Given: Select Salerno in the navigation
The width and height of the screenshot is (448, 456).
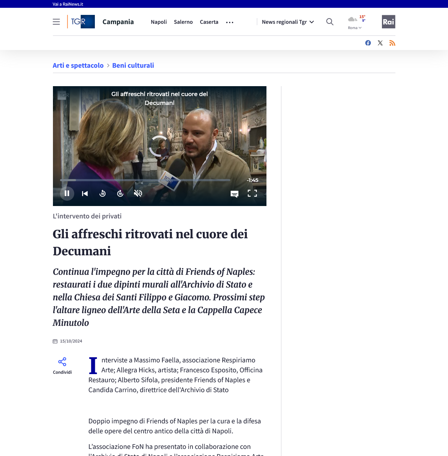Looking at the screenshot, I should pyautogui.click(x=183, y=22).
